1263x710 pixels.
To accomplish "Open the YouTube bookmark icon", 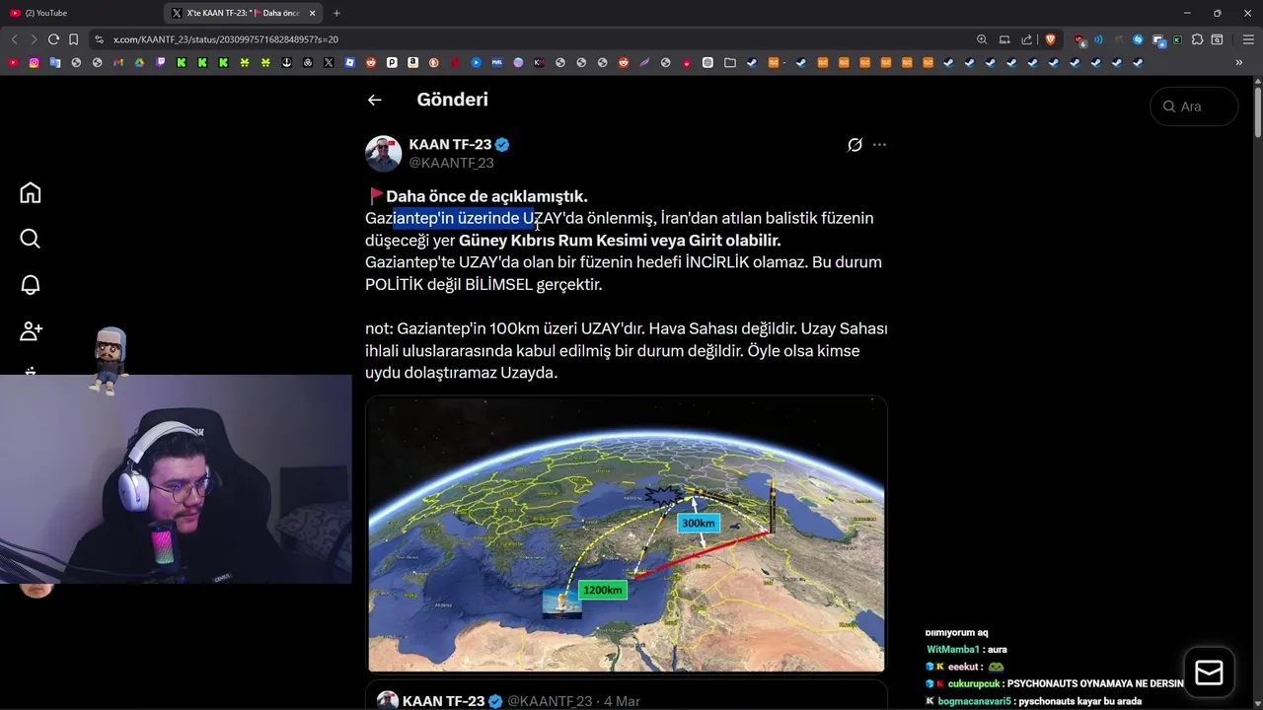I will tap(13, 62).
